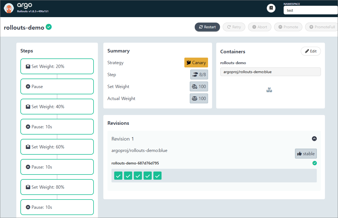Select the Set Weight: 80% step
The image size is (338, 218).
coord(57,187)
